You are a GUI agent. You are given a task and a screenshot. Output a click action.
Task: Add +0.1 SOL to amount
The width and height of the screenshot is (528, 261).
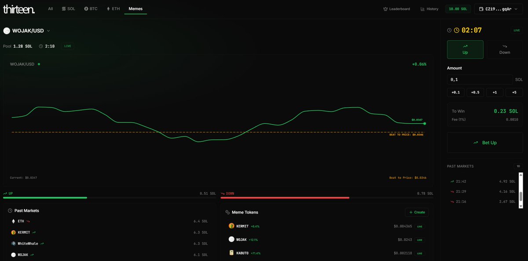click(455, 92)
